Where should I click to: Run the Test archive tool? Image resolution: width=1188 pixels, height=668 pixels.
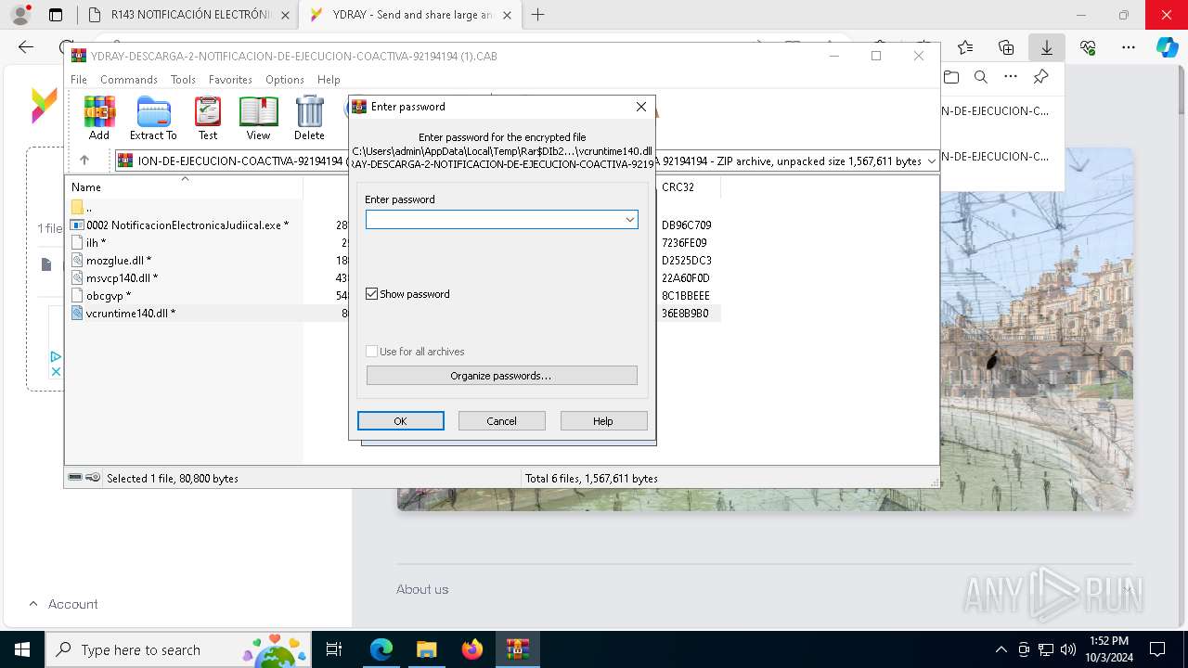tap(208, 118)
